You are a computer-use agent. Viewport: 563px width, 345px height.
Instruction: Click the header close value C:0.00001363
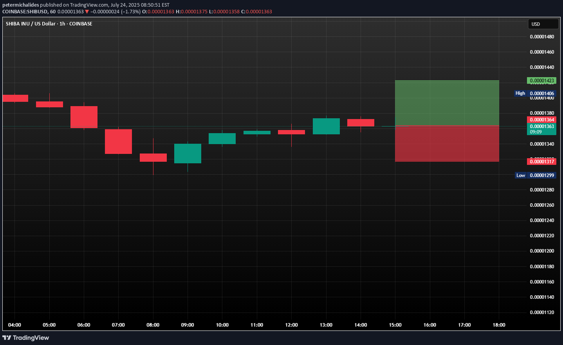pos(256,12)
